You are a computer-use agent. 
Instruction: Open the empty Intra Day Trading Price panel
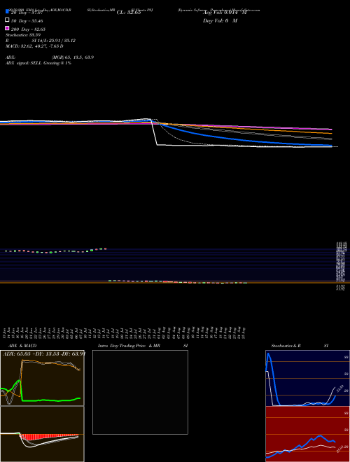140,392
